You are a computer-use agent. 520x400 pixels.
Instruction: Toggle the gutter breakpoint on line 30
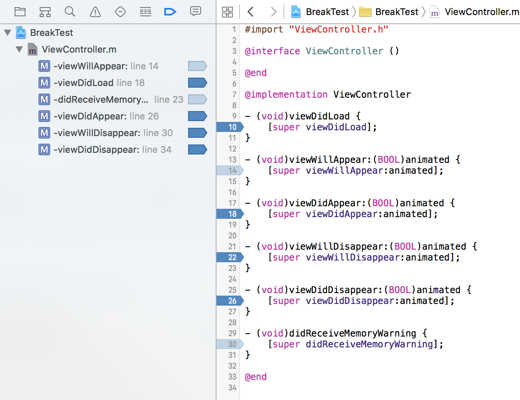tap(230, 344)
